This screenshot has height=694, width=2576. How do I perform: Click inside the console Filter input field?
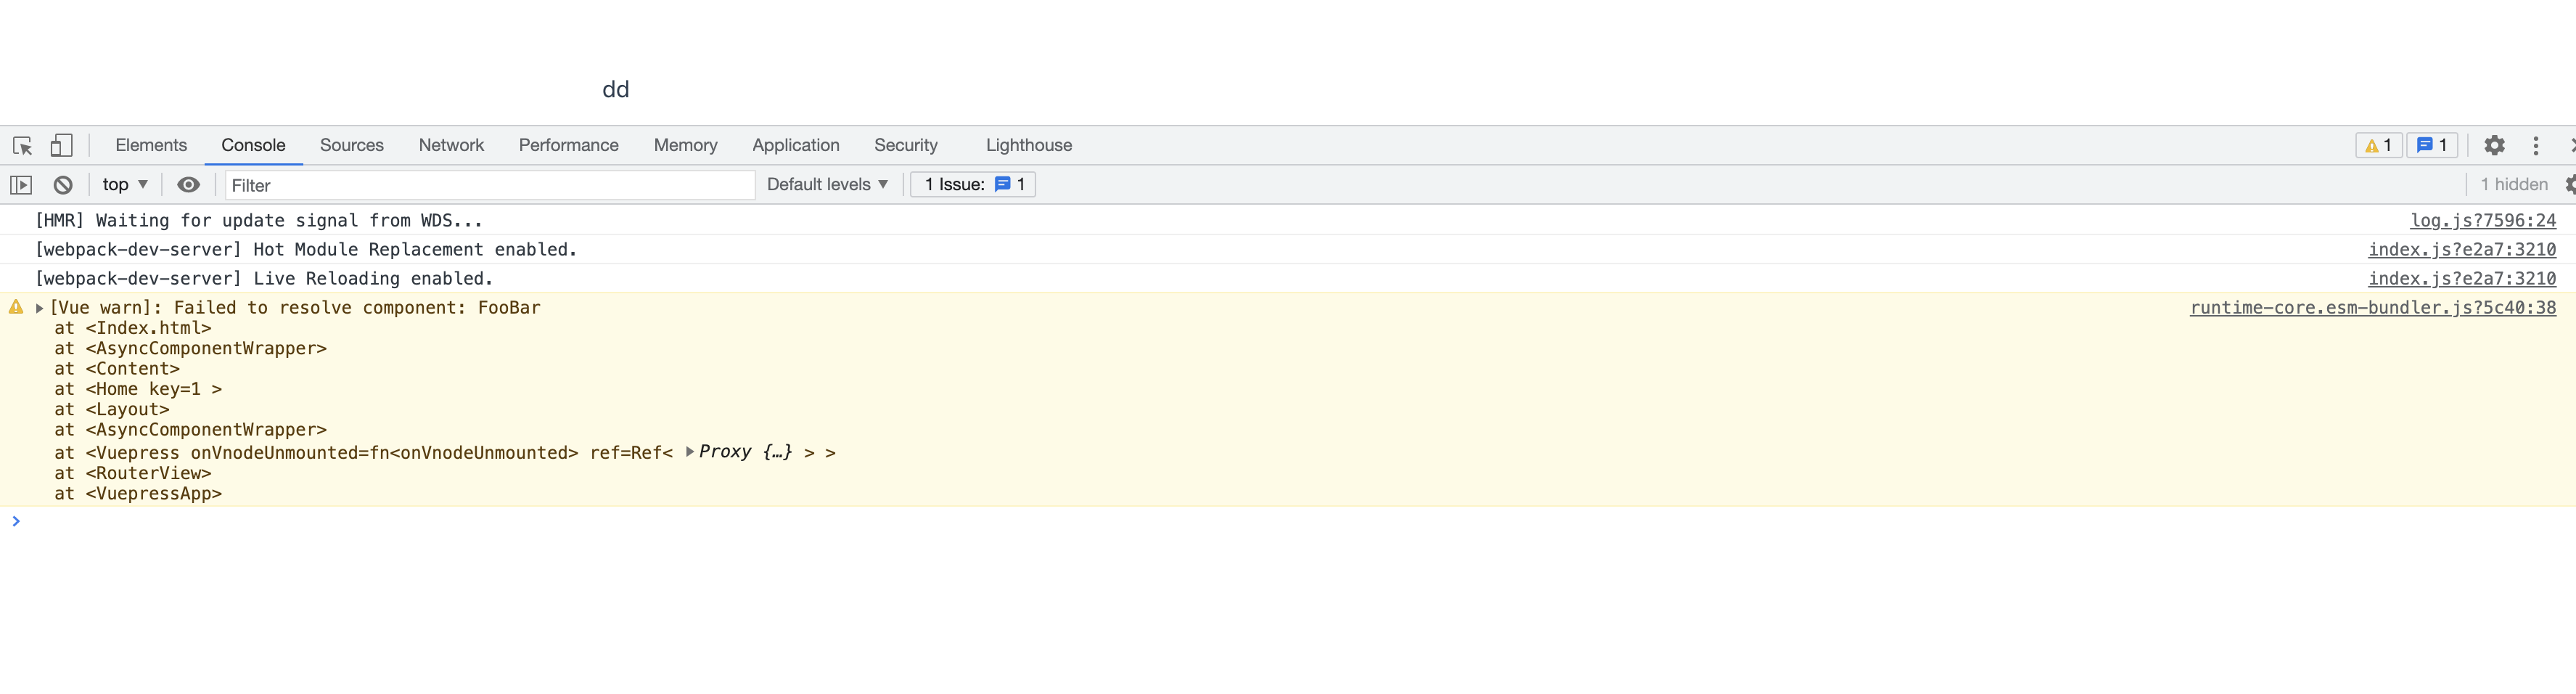[x=490, y=185]
